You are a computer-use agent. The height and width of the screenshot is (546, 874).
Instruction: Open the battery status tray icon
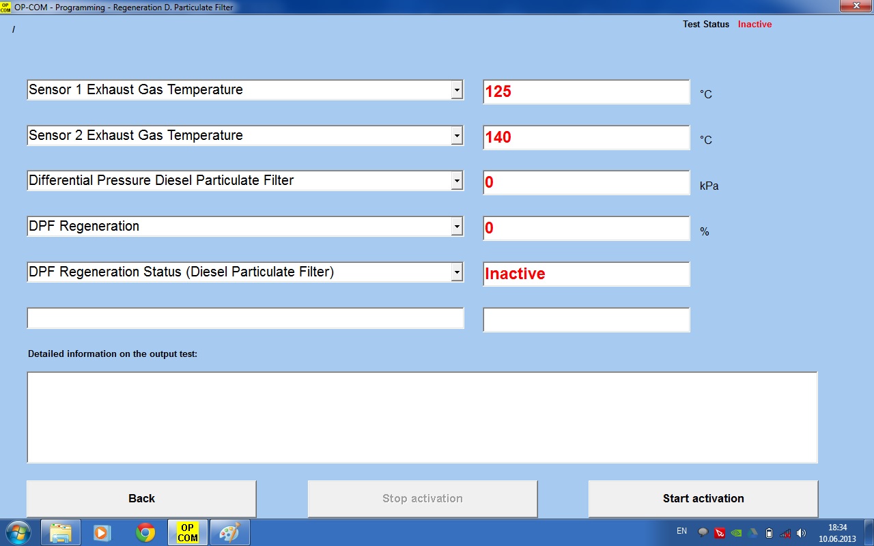pos(769,533)
